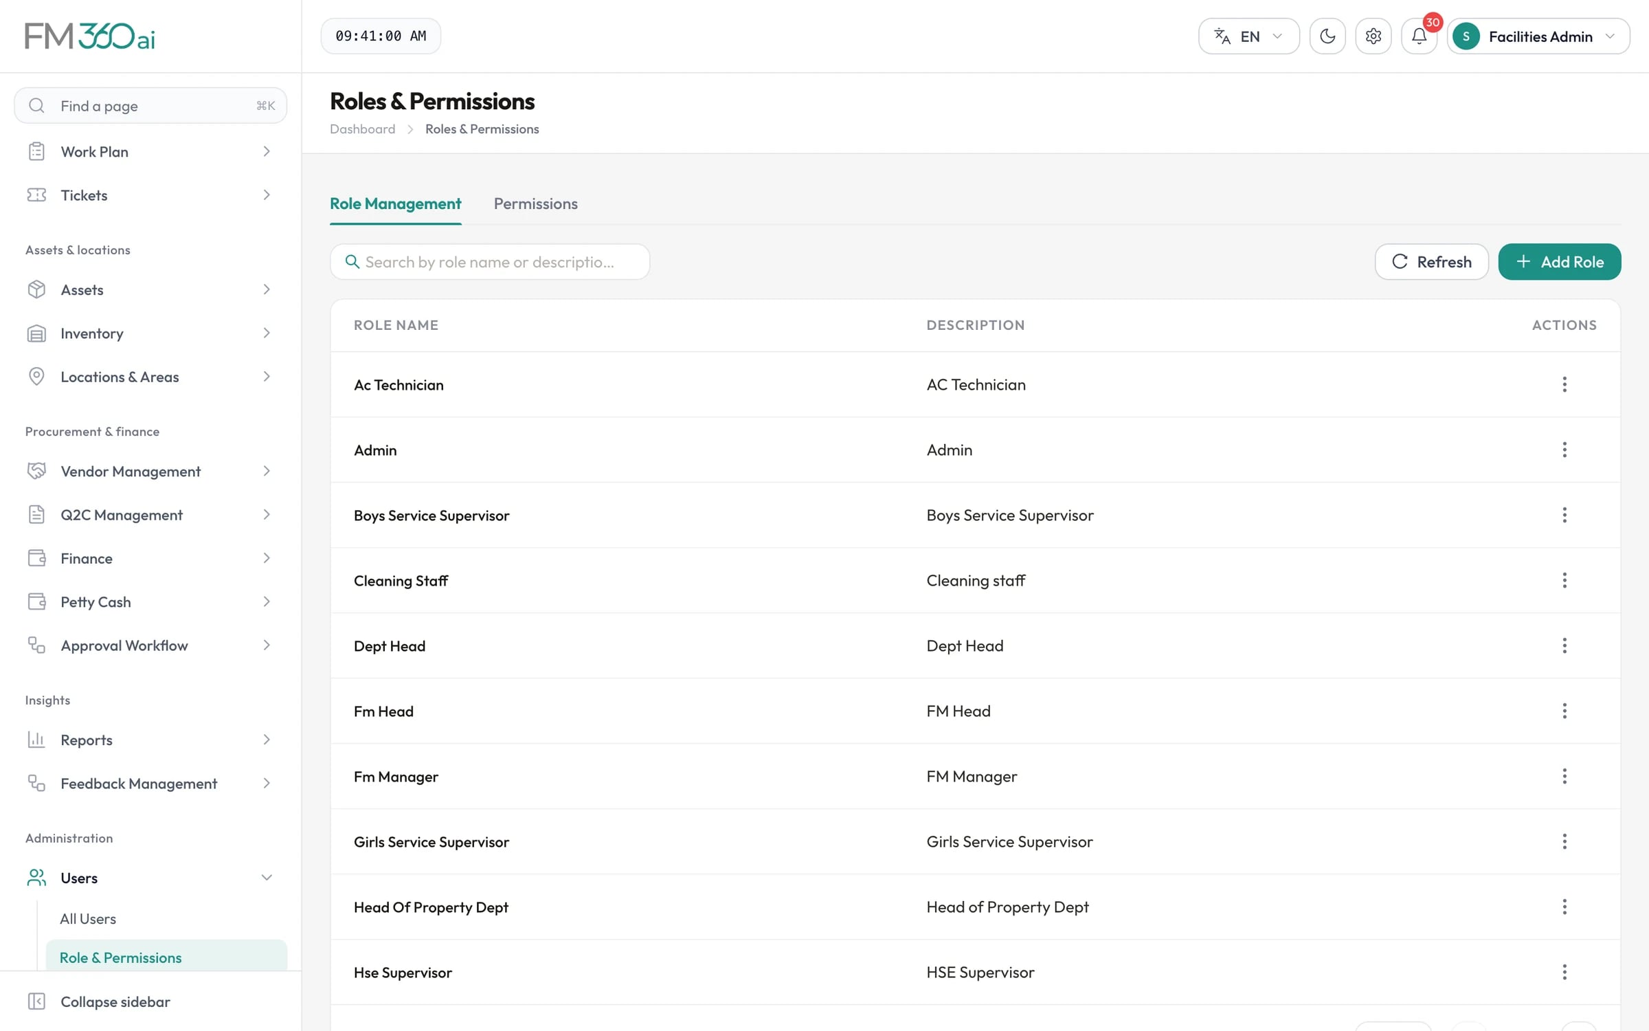This screenshot has height=1031, width=1649.
Task: Click the Reports chart icon in sidebar
Action: pos(36,740)
